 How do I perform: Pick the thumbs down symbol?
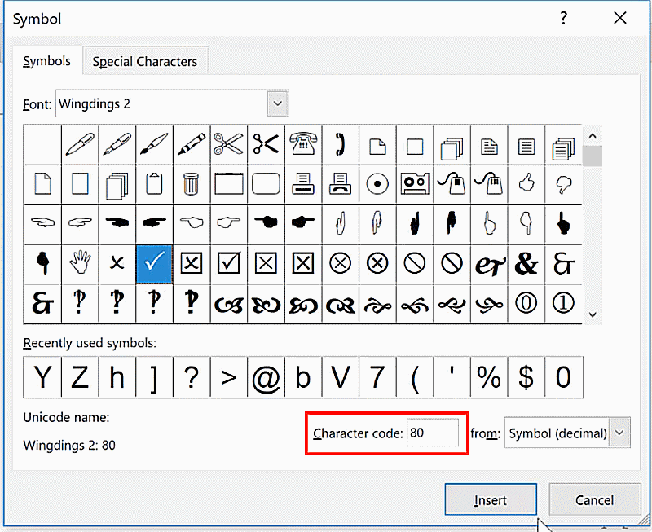pos(562,184)
